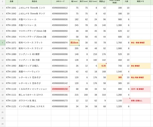Select row header 3
Viewport: 153px width, 127px height.
pyautogui.click(x=3, y=8)
